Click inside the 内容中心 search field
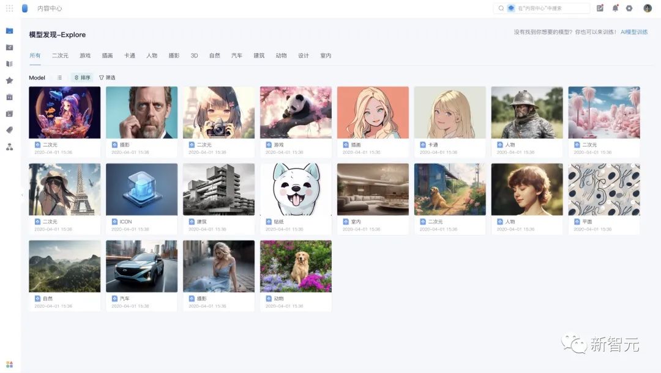The height and width of the screenshot is (373, 661). tap(545, 8)
